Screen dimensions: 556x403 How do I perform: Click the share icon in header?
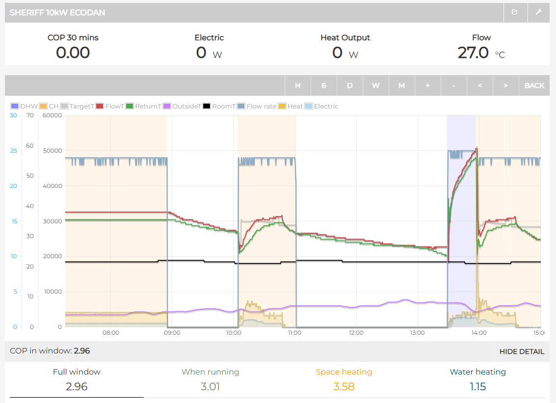515,12
